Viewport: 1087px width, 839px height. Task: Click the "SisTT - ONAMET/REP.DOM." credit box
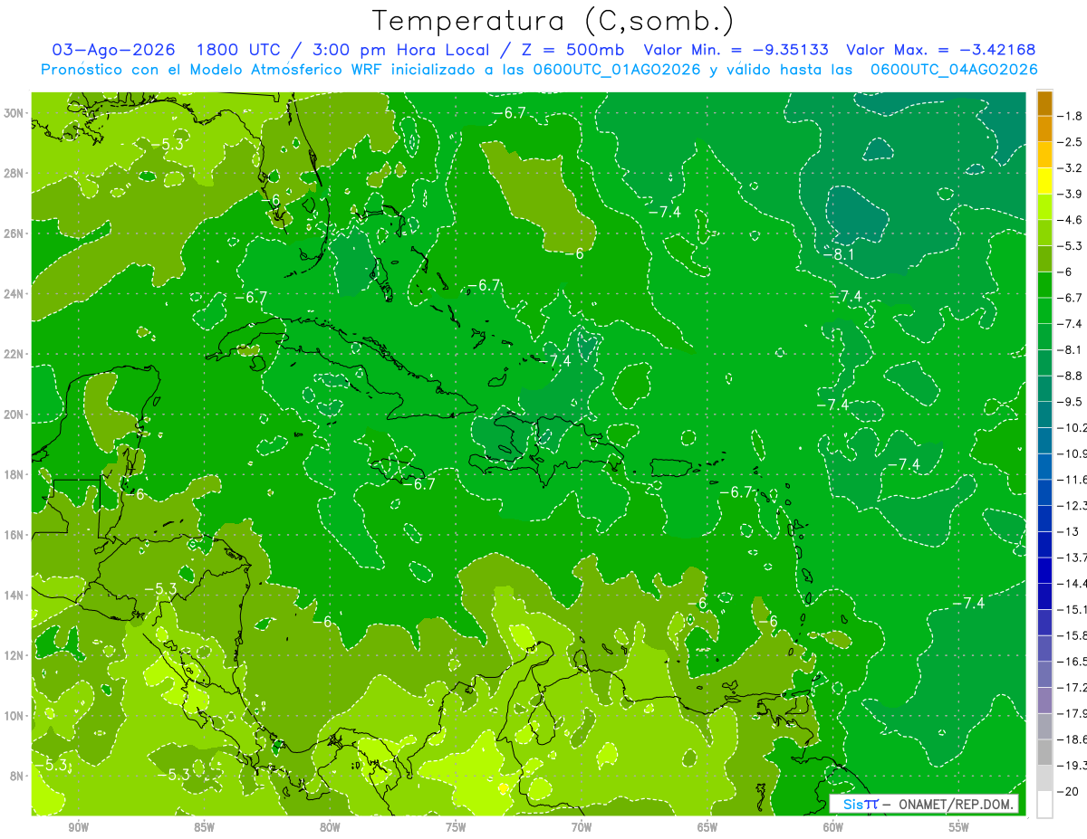tap(924, 804)
